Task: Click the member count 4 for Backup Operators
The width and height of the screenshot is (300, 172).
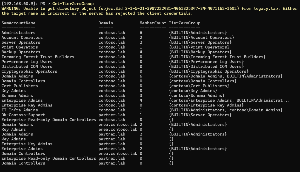Action: tap(141, 52)
